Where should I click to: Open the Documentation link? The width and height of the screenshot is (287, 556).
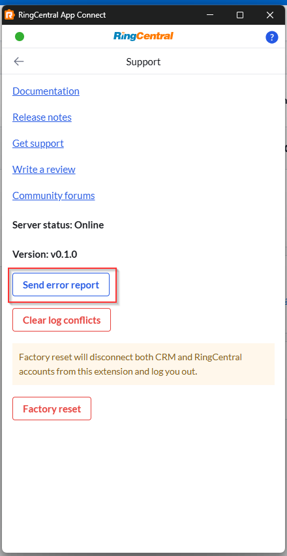(46, 91)
